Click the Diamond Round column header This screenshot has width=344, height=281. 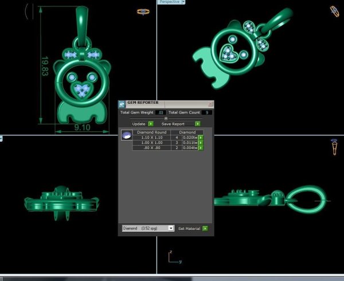(151, 132)
